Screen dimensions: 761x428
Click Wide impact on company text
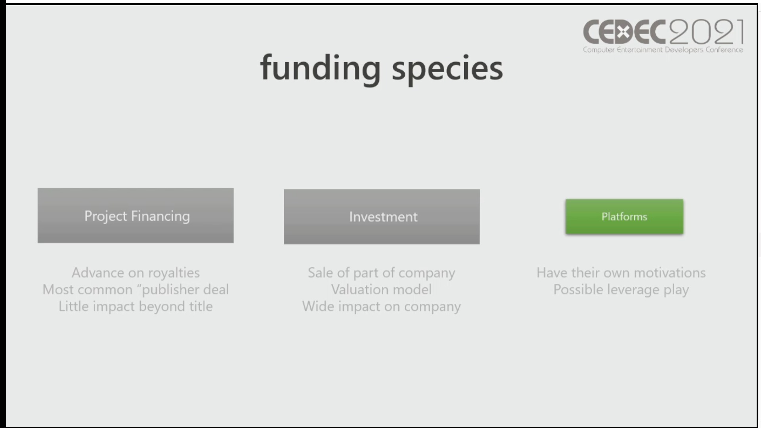point(381,306)
